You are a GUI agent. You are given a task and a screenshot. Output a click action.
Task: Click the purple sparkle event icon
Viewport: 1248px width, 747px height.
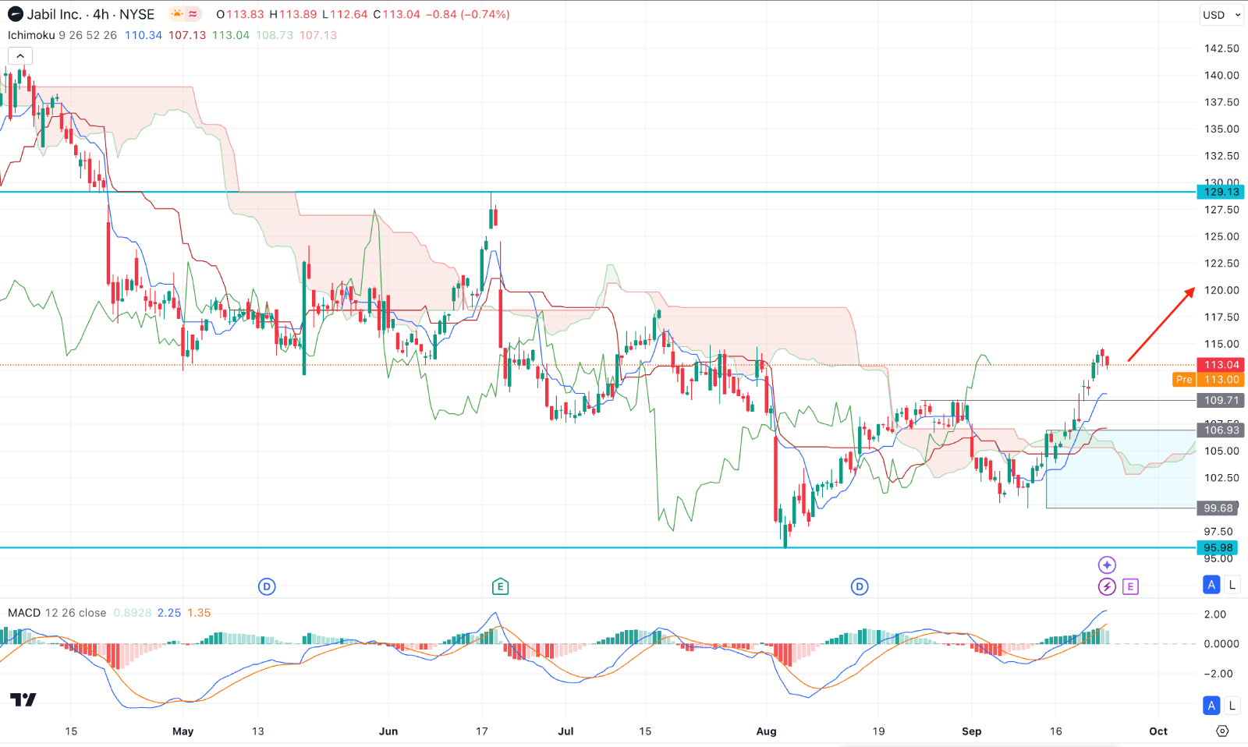(1107, 565)
